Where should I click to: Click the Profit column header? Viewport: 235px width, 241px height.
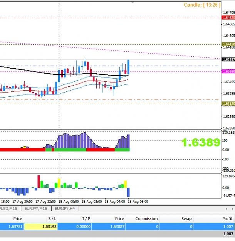click(214, 219)
